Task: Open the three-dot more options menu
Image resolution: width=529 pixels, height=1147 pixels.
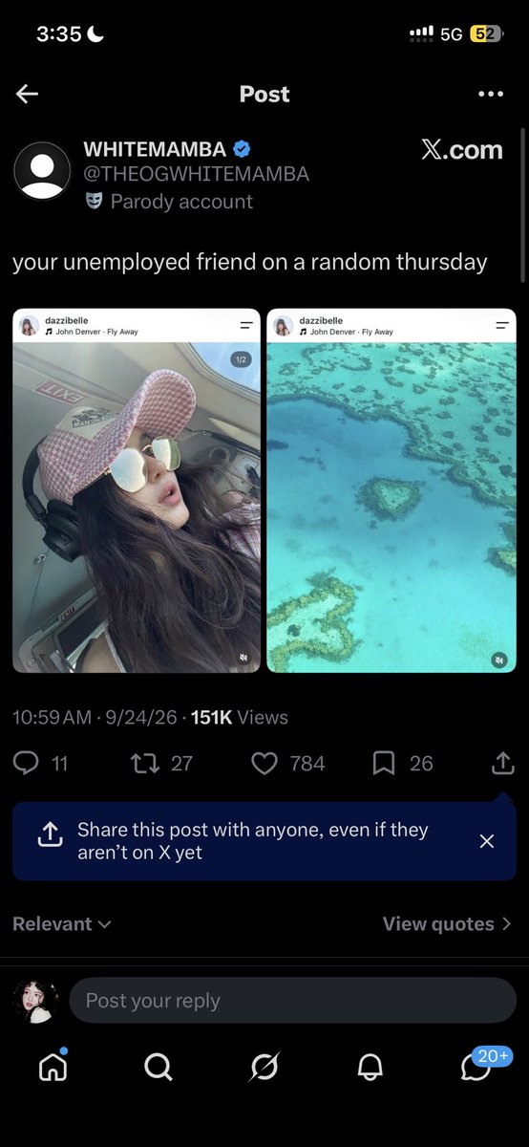Action: coord(490,94)
